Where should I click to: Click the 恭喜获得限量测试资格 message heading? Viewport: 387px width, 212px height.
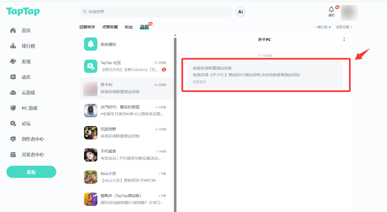(212, 68)
